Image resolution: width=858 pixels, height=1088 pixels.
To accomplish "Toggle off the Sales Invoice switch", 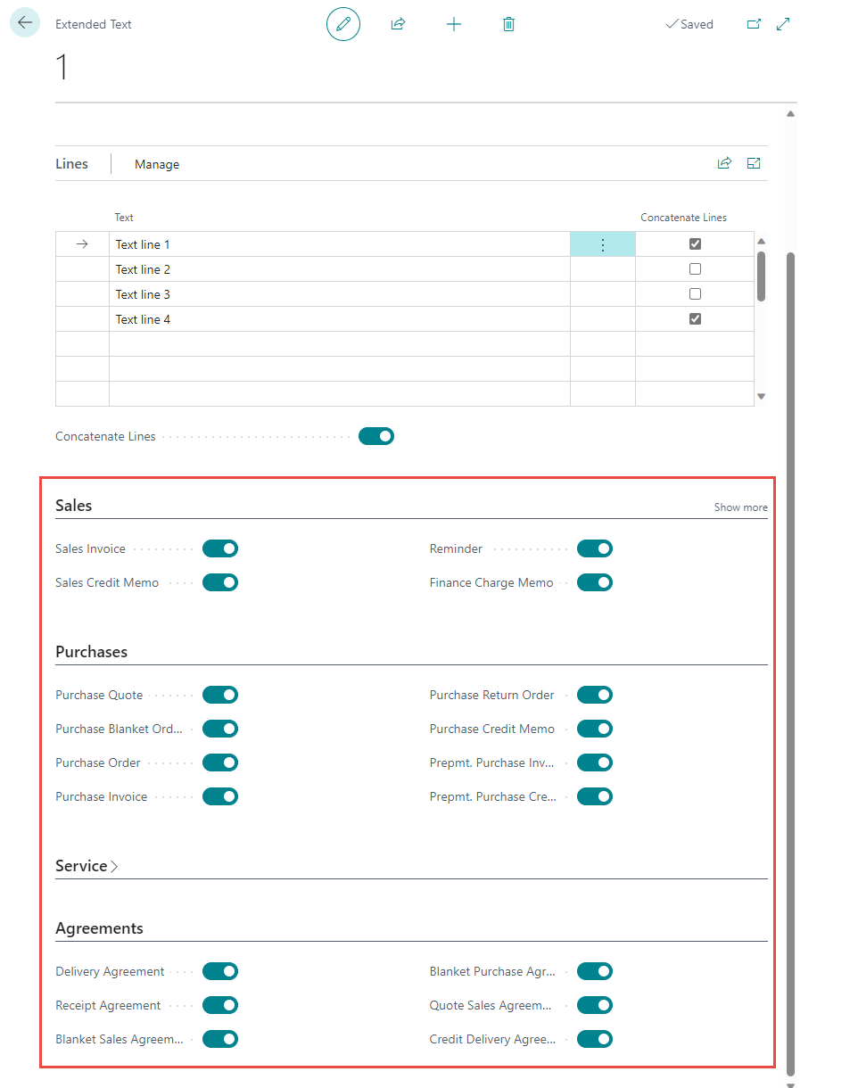I will [220, 548].
